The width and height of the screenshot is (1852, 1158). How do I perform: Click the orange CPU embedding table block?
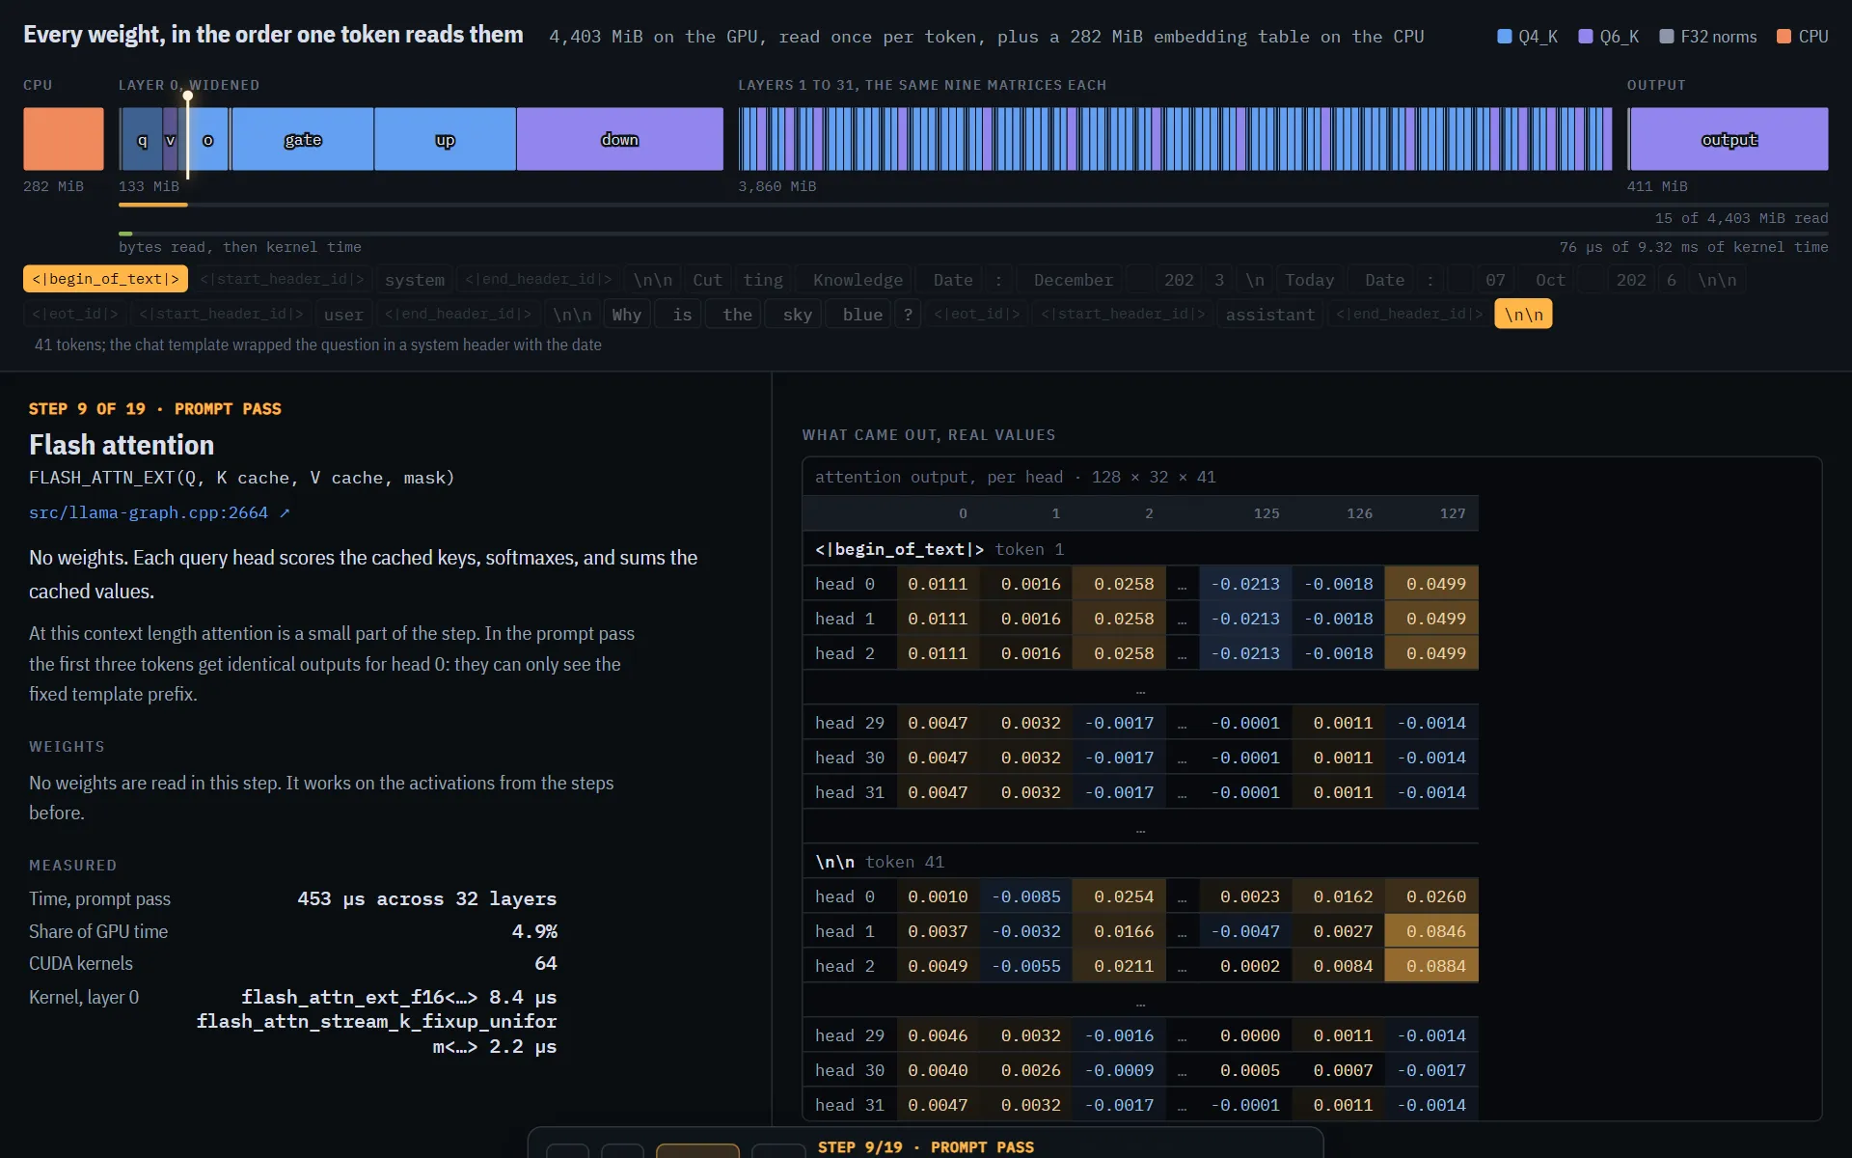pos(64,139)
